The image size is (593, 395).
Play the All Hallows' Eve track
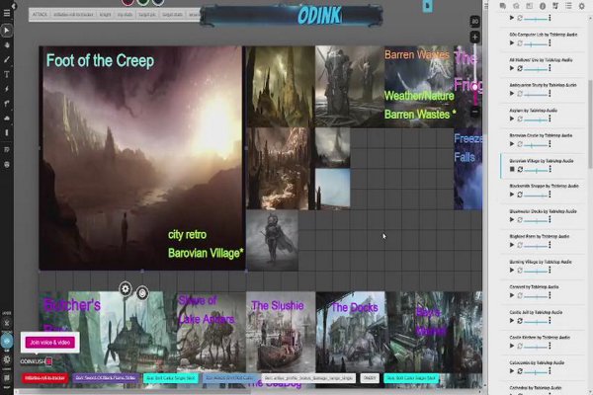(512, 68)
